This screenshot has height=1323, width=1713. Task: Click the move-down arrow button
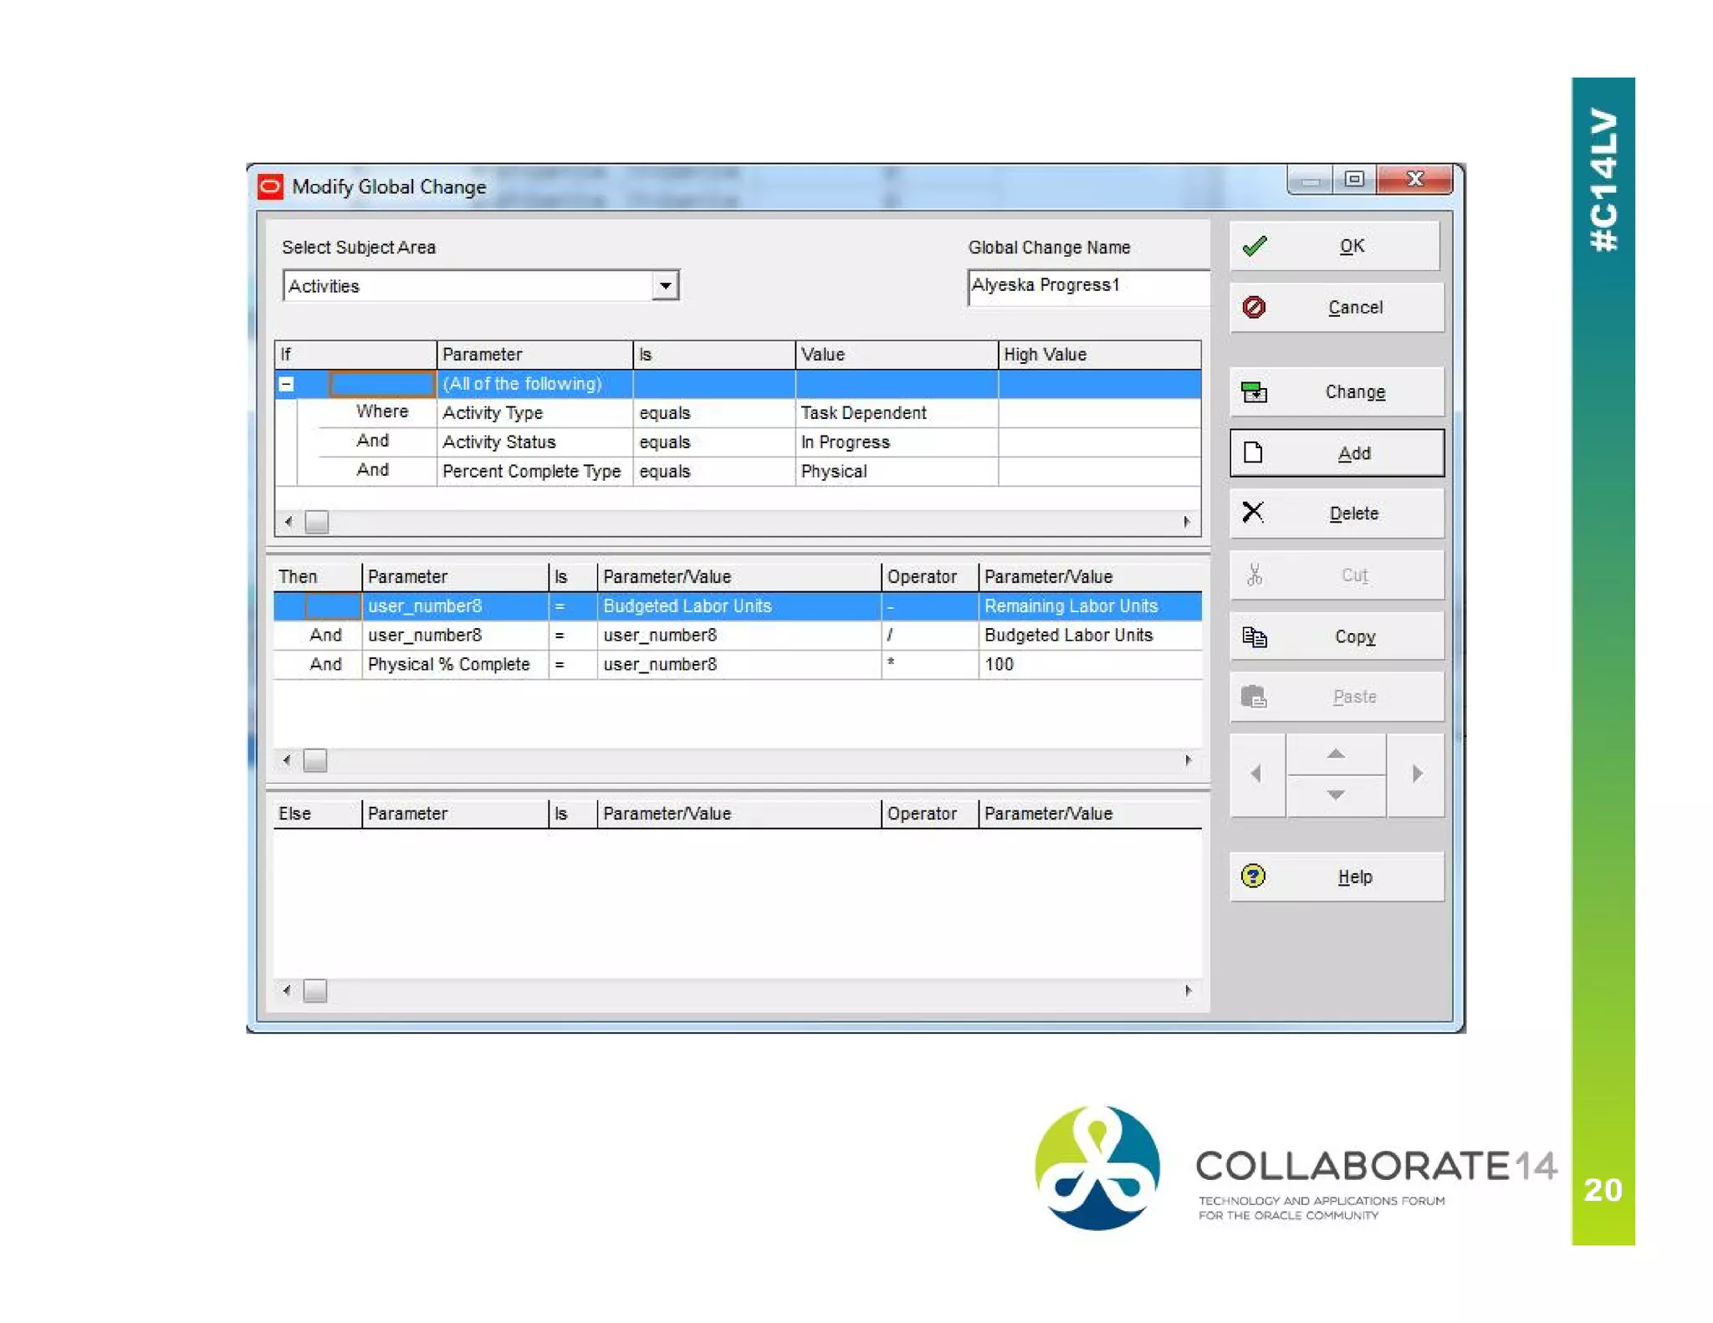[x=1336, y=794]
